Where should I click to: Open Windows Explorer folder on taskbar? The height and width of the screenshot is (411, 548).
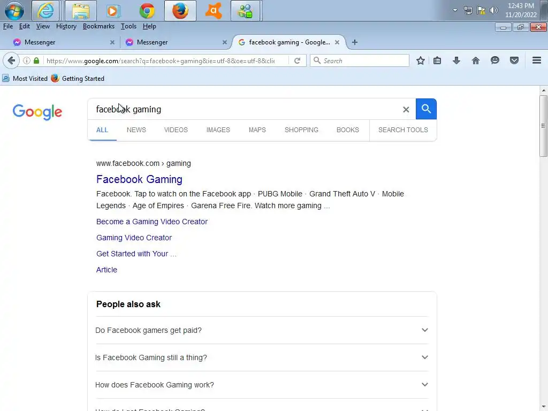point(81,11)
